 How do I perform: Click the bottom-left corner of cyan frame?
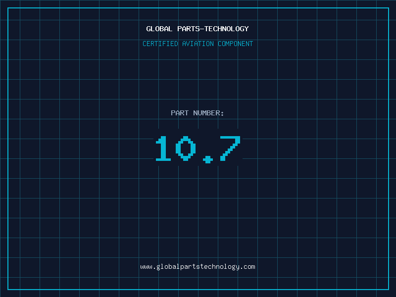pos(8,289)
